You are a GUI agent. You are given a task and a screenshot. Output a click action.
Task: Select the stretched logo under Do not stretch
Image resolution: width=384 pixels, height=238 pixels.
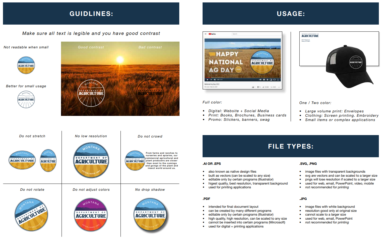click(22, 160)
